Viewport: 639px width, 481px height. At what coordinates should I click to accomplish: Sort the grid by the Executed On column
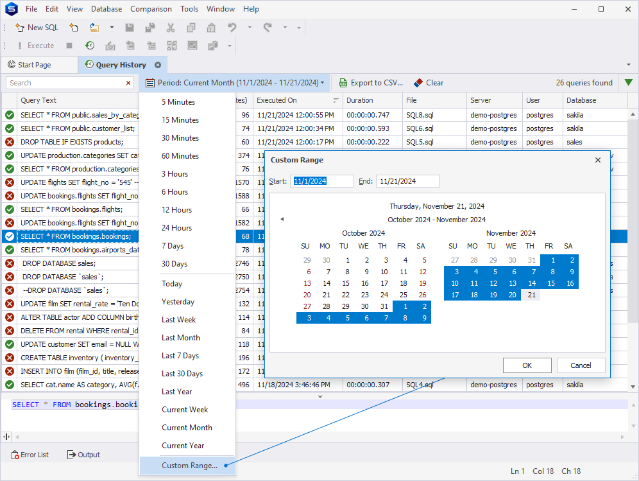tap(298, 100)
